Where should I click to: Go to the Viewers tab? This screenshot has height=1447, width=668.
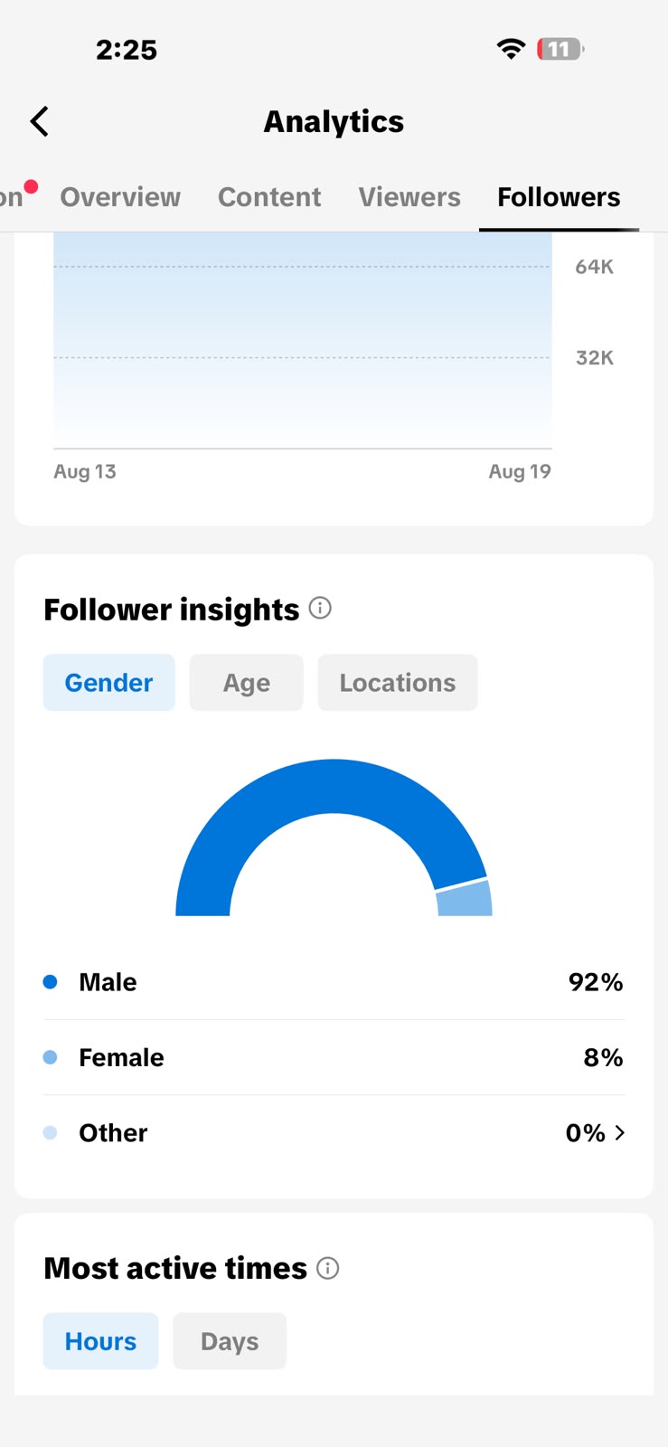(x=409, y=197)
